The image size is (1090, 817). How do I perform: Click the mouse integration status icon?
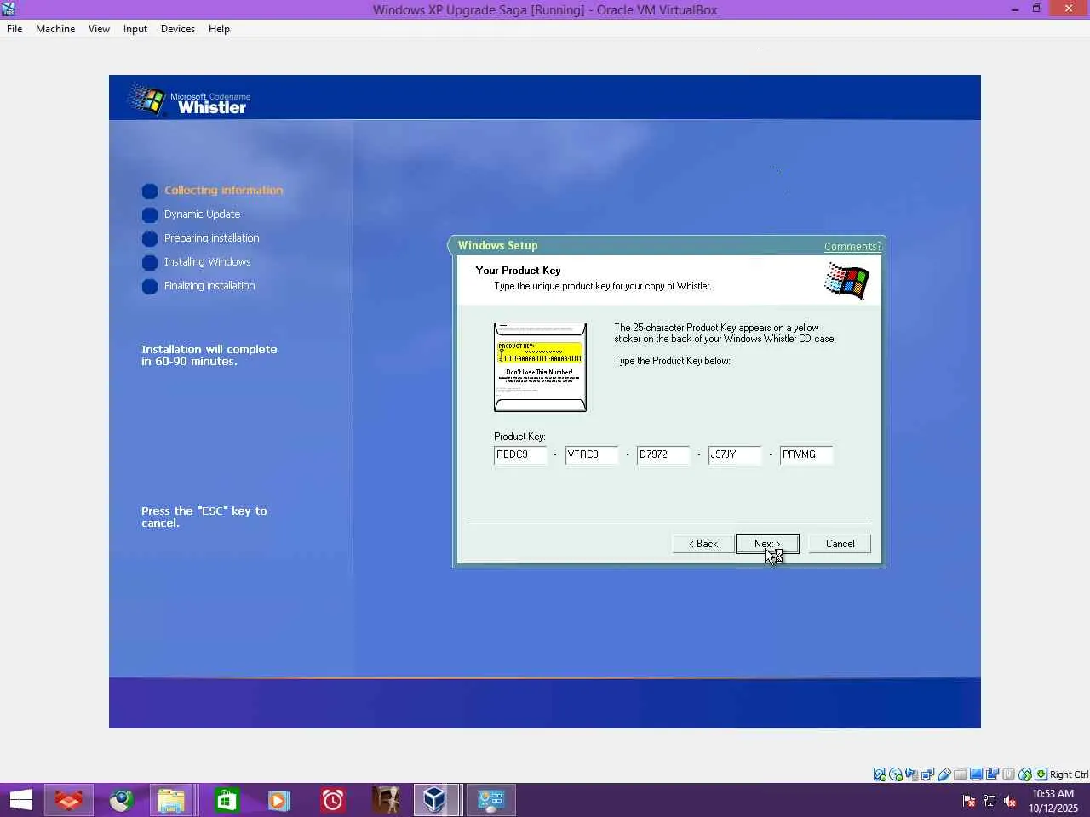(1025, 774)
